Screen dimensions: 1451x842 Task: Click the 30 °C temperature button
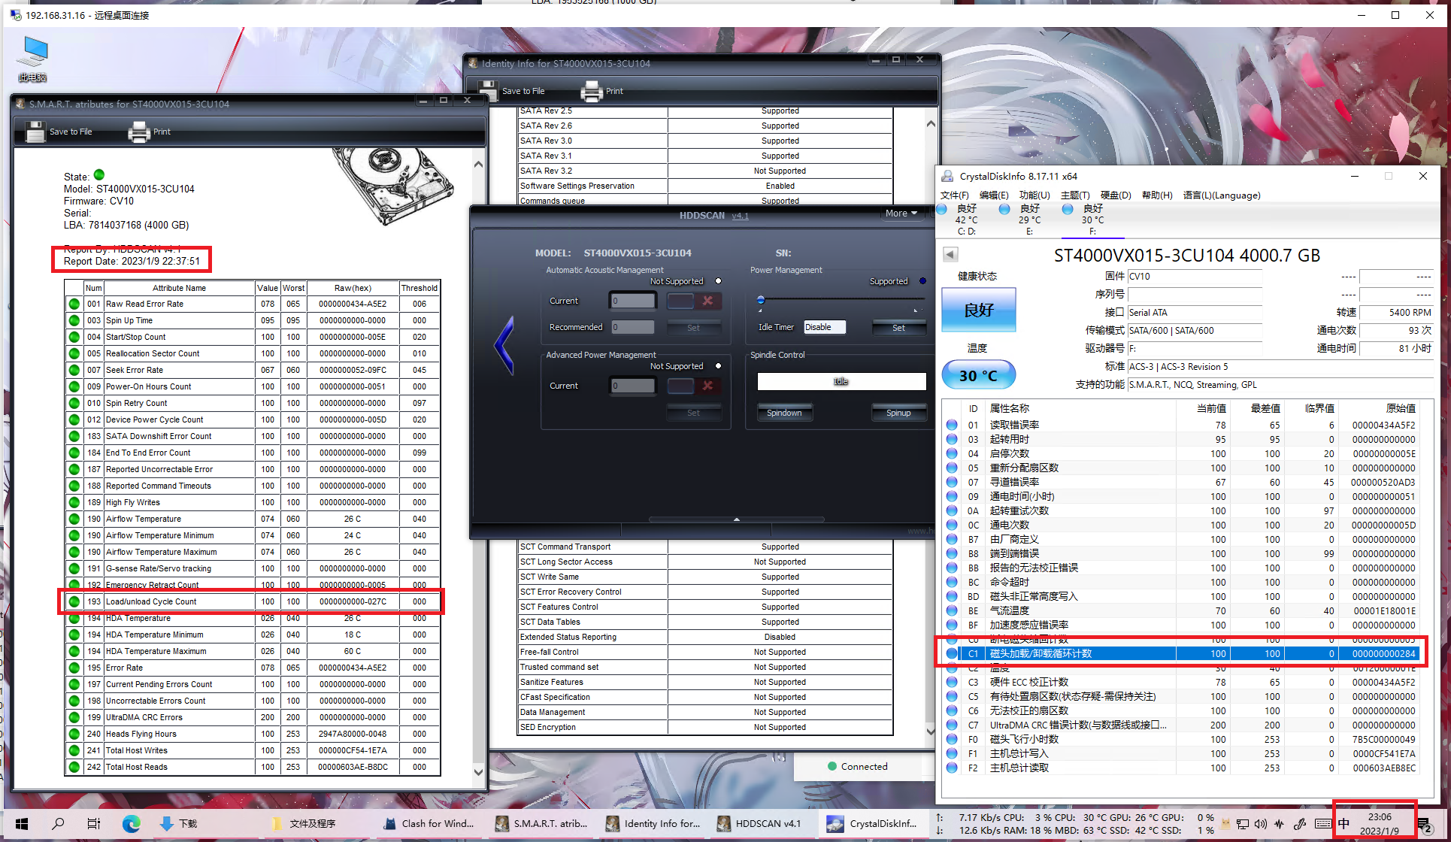979,375
